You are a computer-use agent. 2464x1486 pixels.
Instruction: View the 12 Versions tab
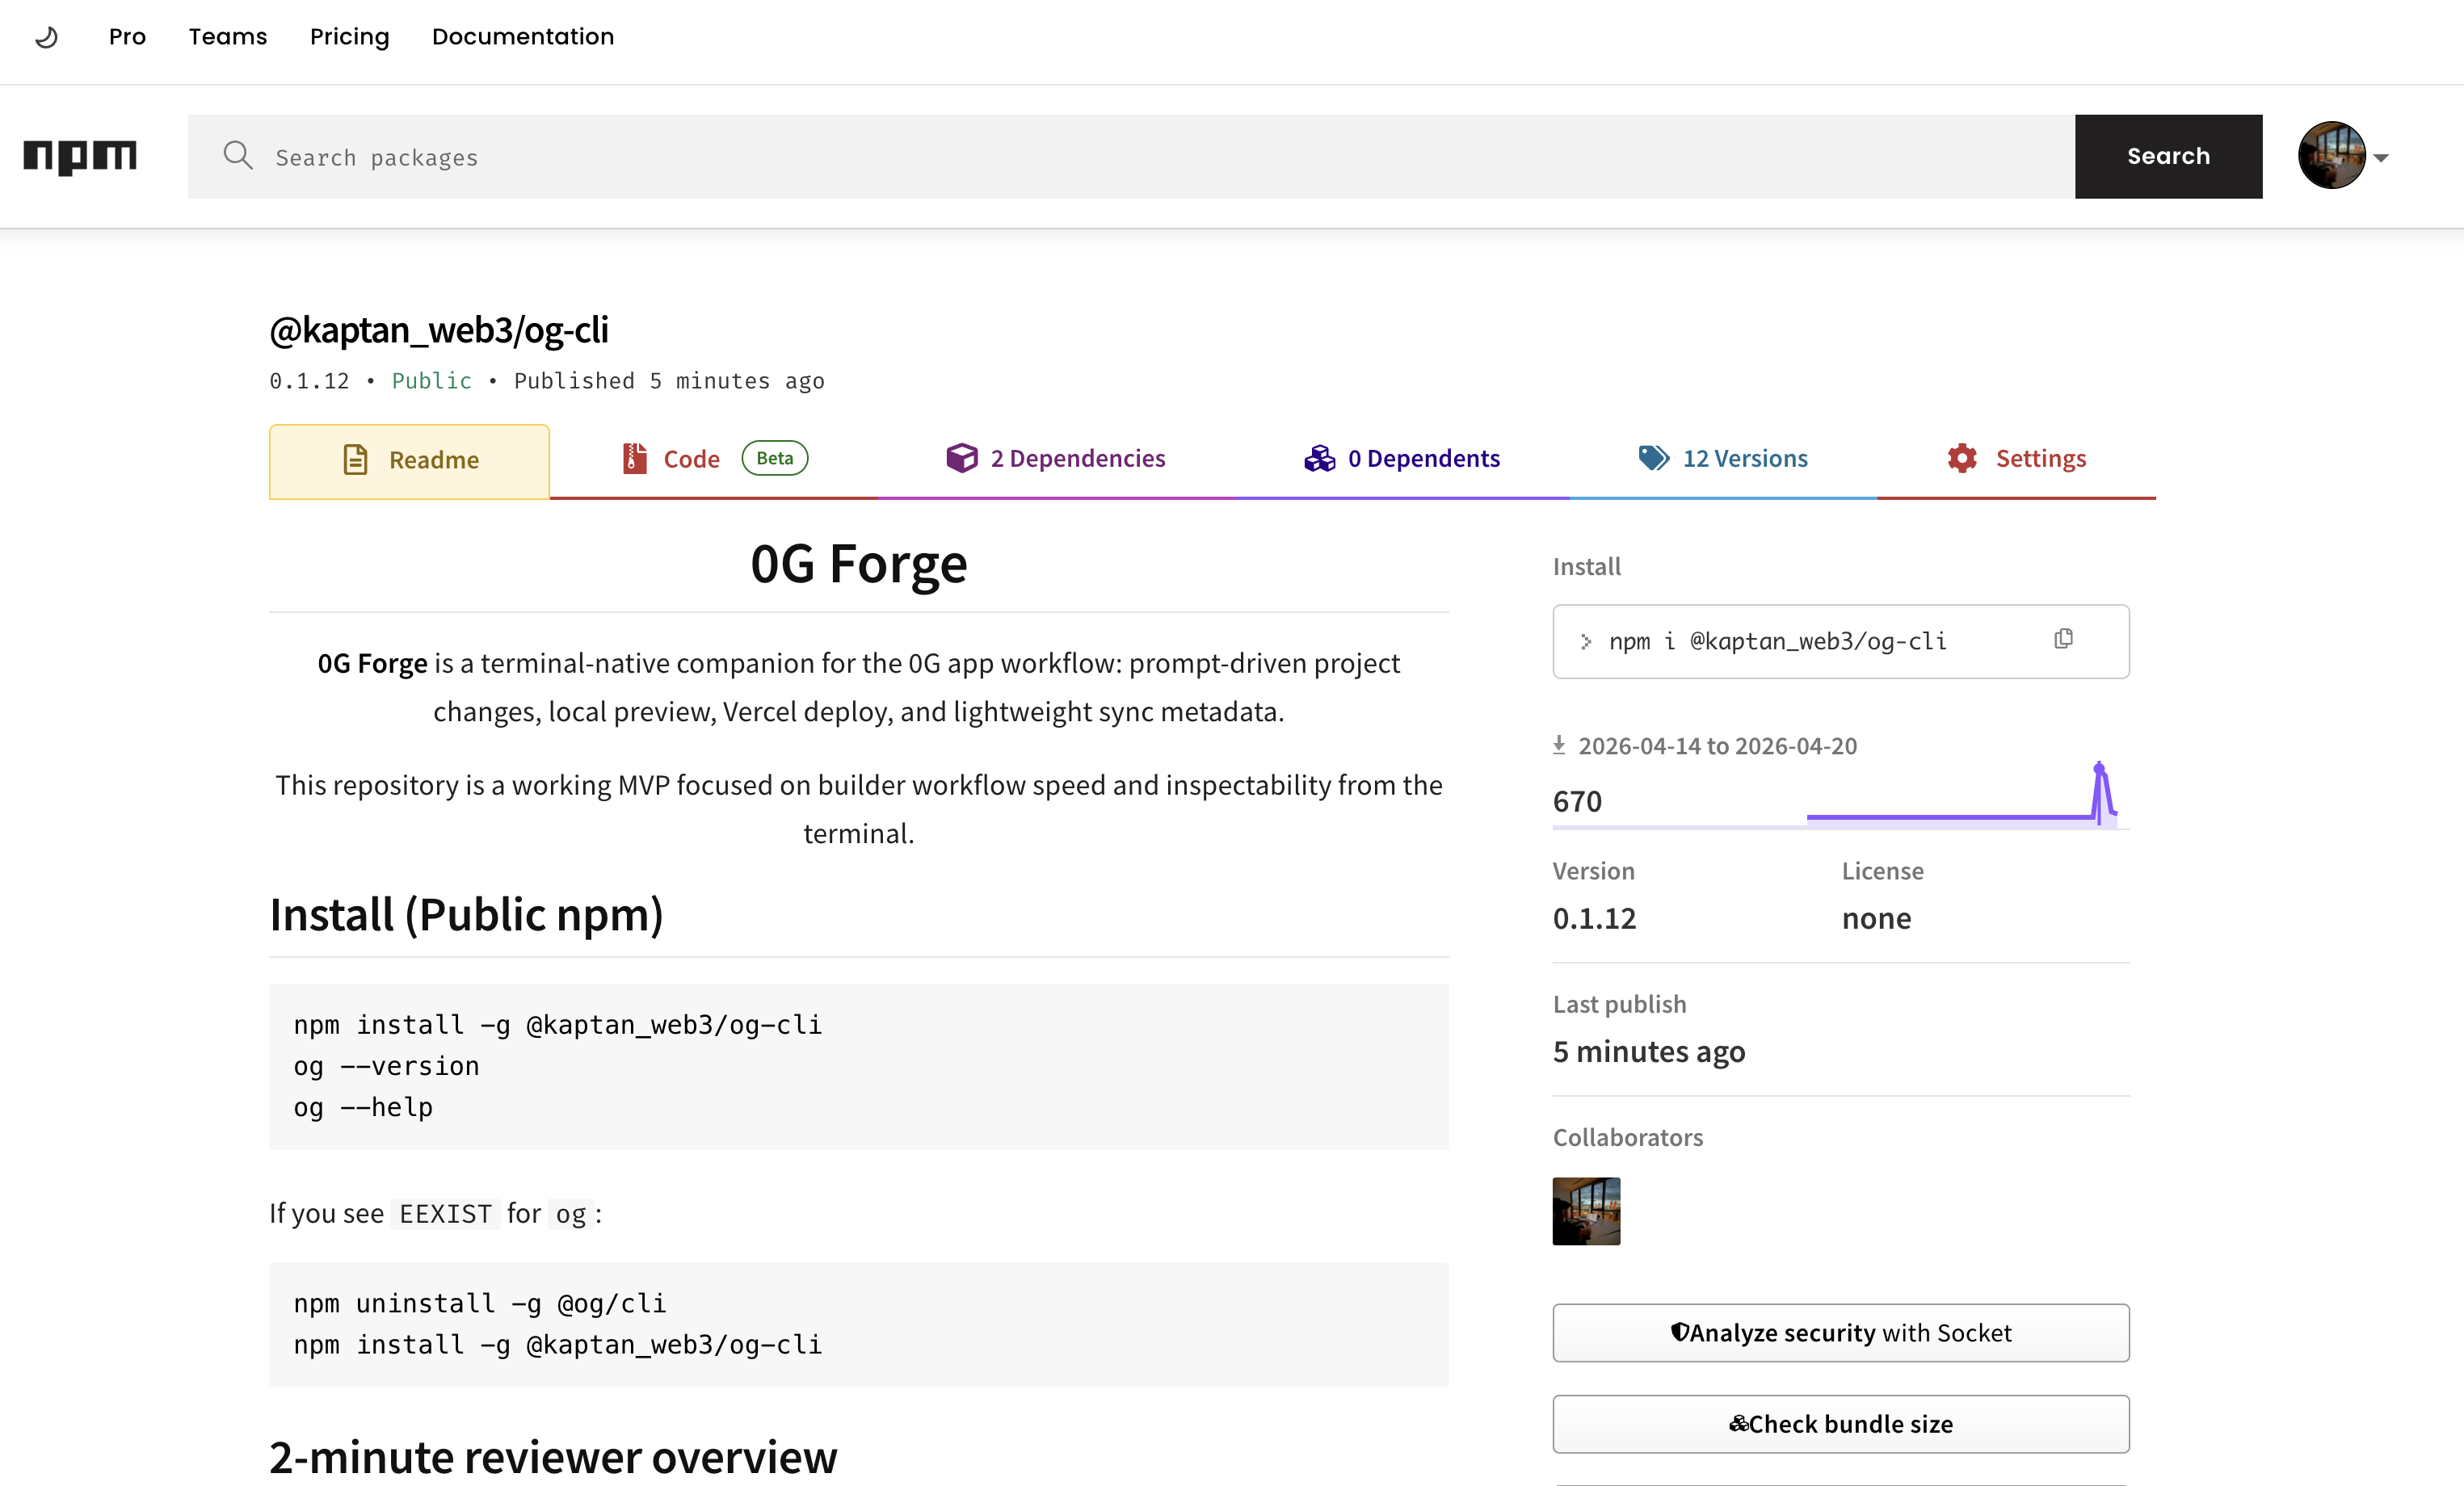(1723, 459)
